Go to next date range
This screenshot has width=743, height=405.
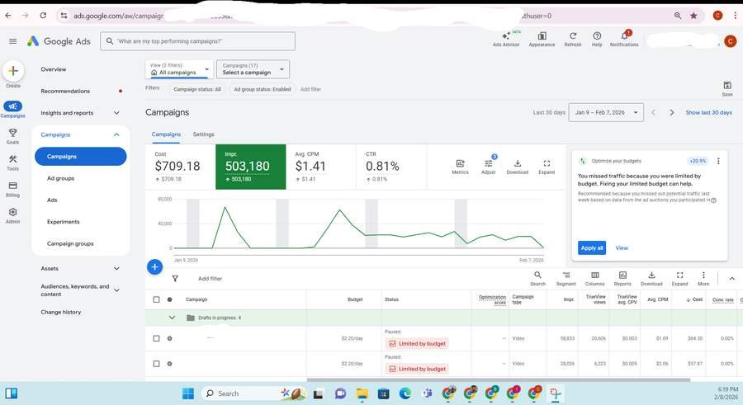pyautogui.click(x=671, y=113)
